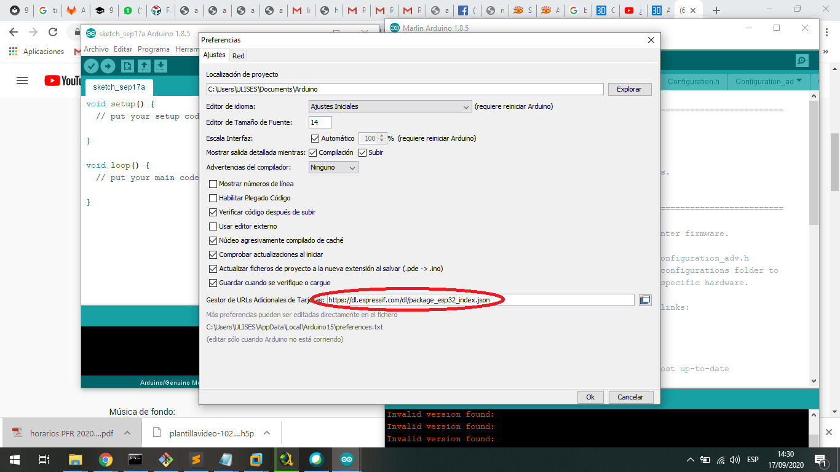Open the Git taskbar icon
The image size is (840, 472).
click(x=166, y=459)
